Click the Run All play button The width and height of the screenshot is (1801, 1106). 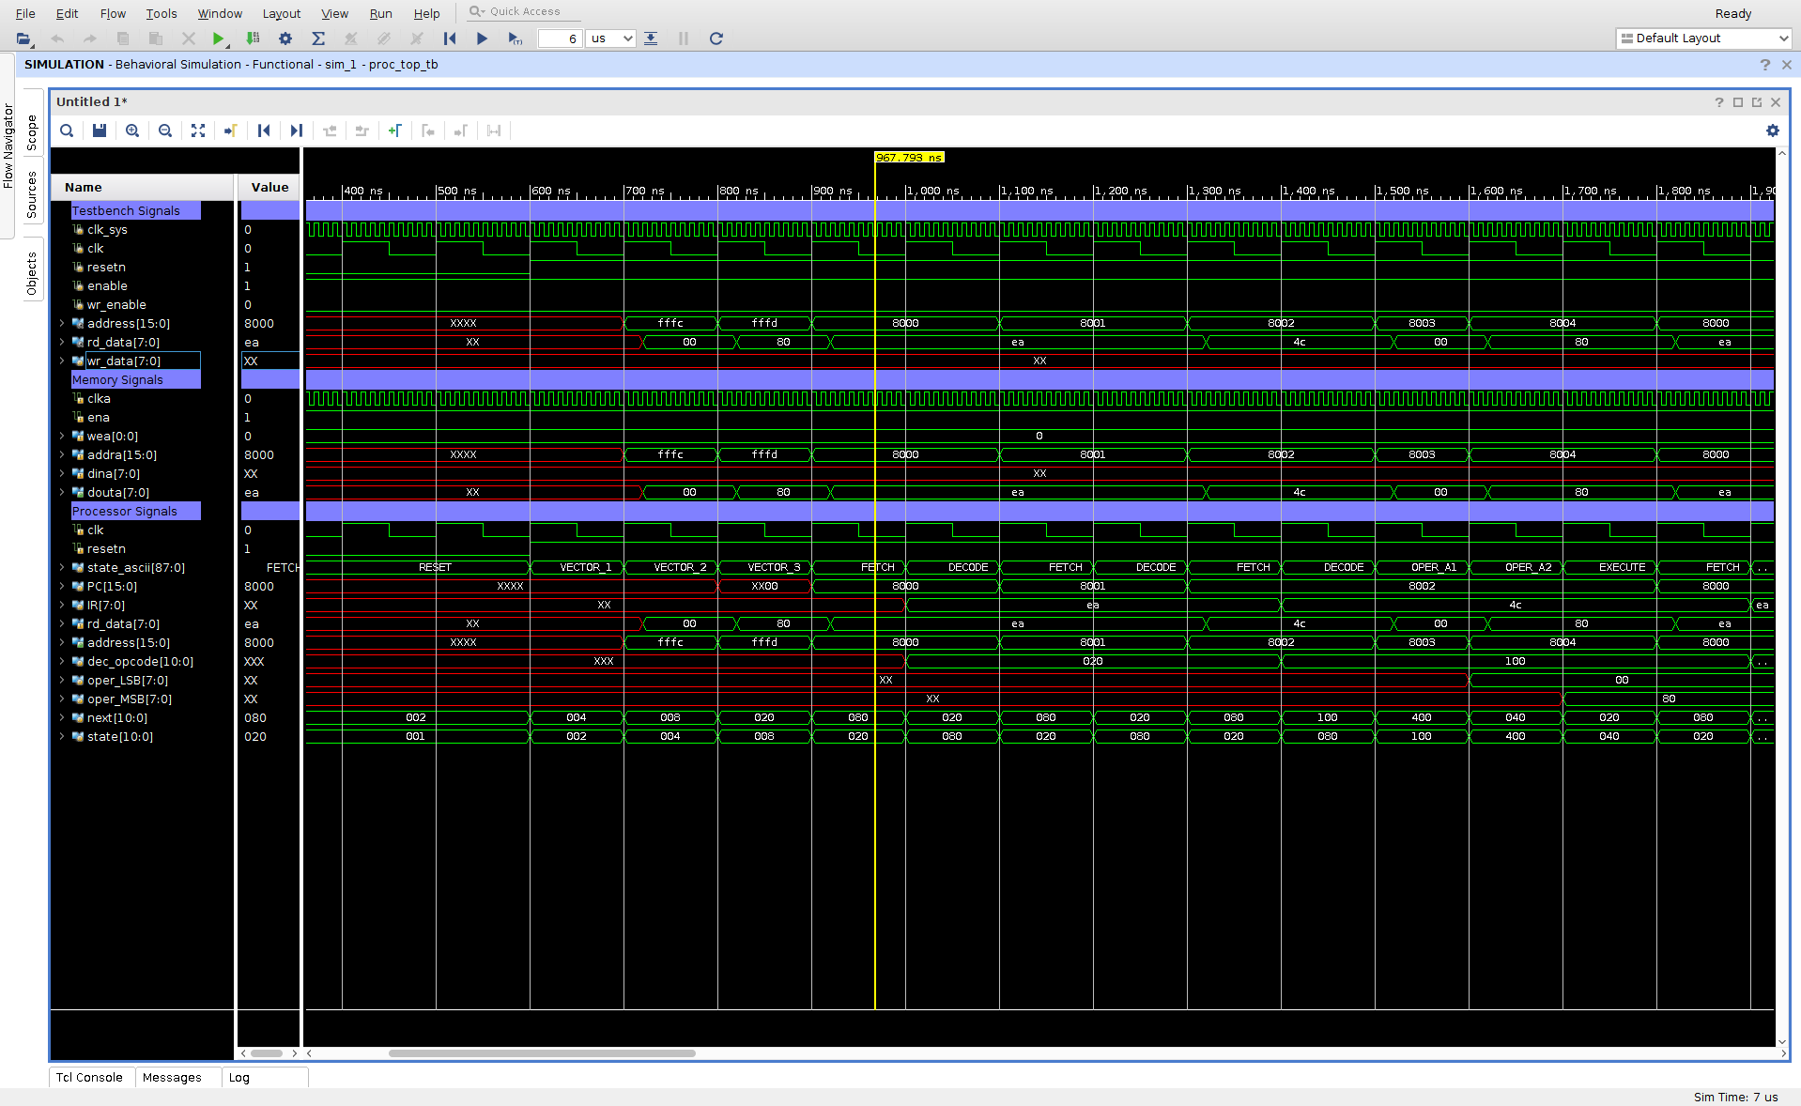pos(482,38)
